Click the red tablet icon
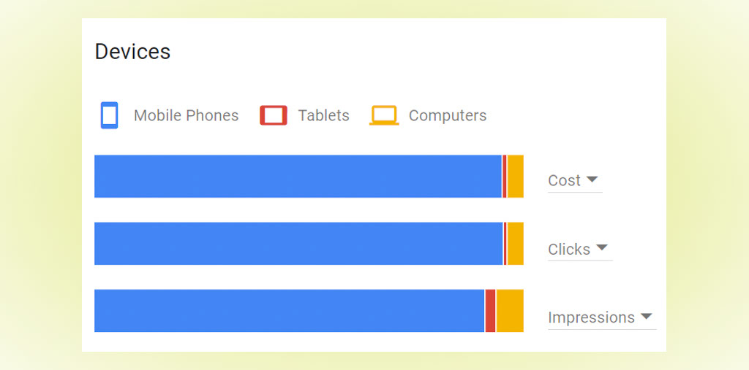Viewport: 749px width, 370px height. (x=274, y=115)
